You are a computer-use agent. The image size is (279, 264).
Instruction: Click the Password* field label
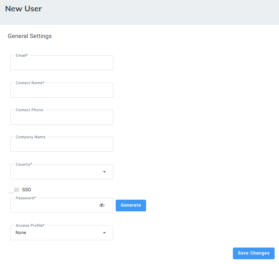pos(26,198)
